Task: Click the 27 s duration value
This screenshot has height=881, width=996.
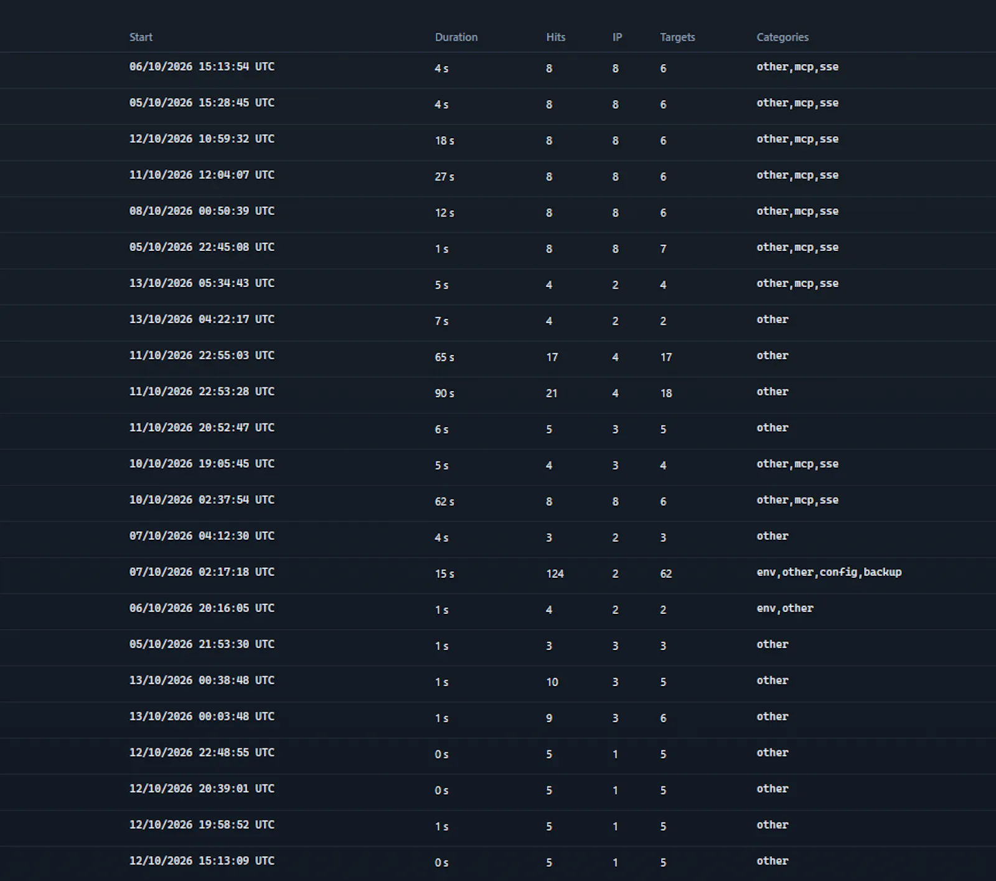Action: tap(444, 177)
